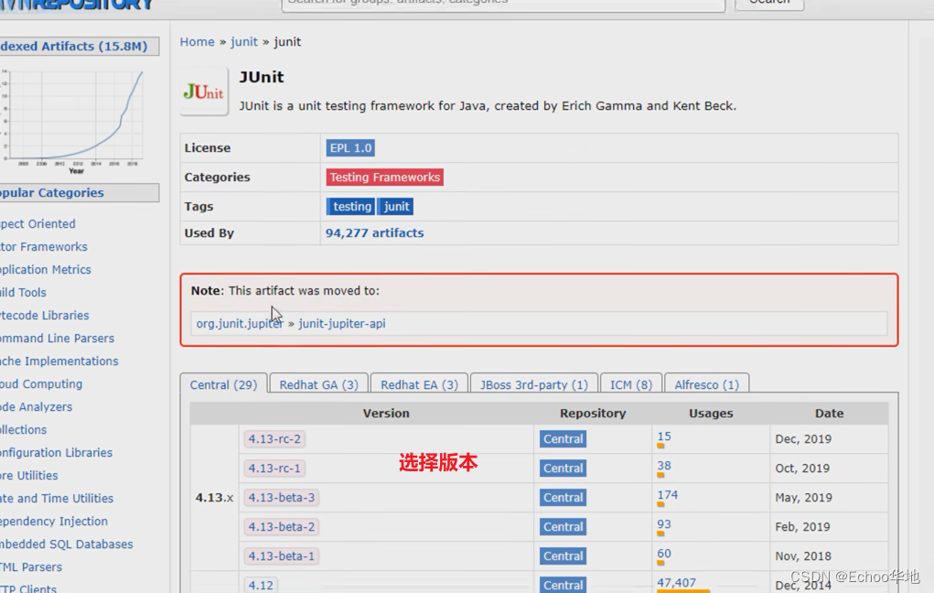
Task: Open the Dependency Injection category
Action: (54, 522)
